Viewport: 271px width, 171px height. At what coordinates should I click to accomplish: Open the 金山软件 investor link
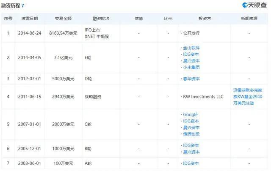coord(191,48)
